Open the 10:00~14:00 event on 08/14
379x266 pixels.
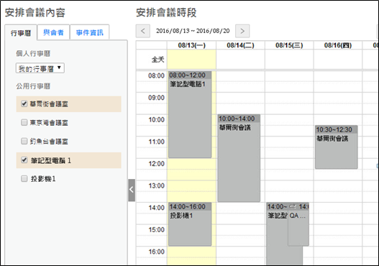(239, 158)
